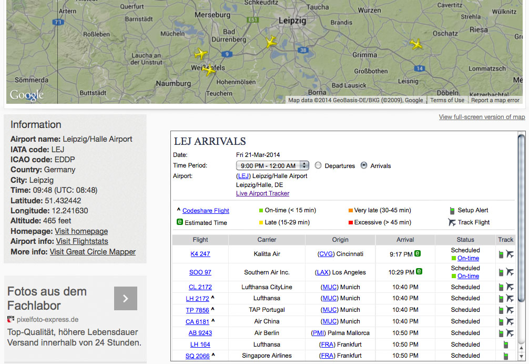Click the SQ 2066 flight number link
This screenshot has width=529, height=364.
tap(198, 356)
